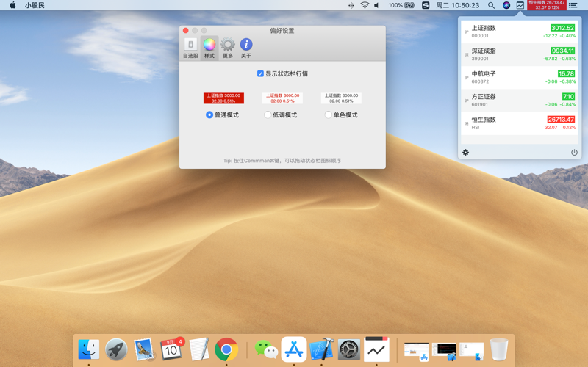
Task: Open Launchpad rocket icon in Dock
Action: click(x=116, y=349)
